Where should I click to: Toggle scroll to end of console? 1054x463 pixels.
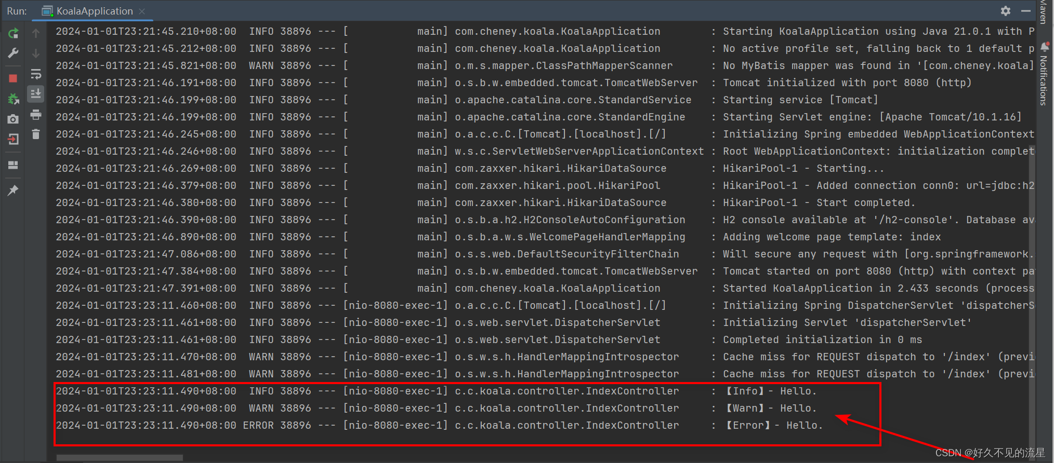36,94
